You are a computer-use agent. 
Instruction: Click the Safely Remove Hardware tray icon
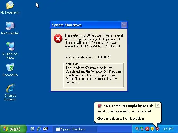[x=142, y=129]
